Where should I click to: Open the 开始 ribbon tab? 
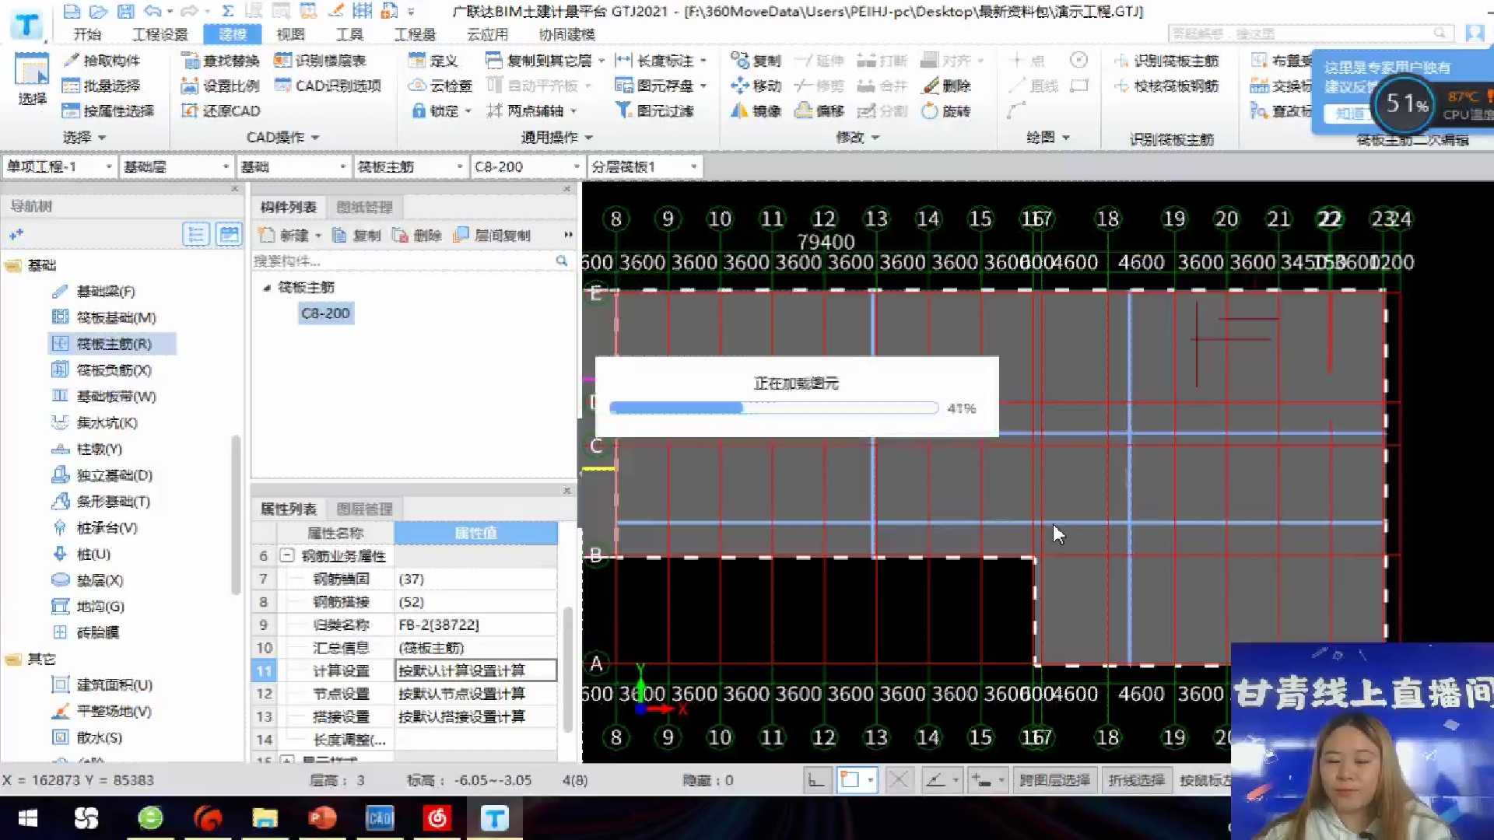tap(87, 34)
